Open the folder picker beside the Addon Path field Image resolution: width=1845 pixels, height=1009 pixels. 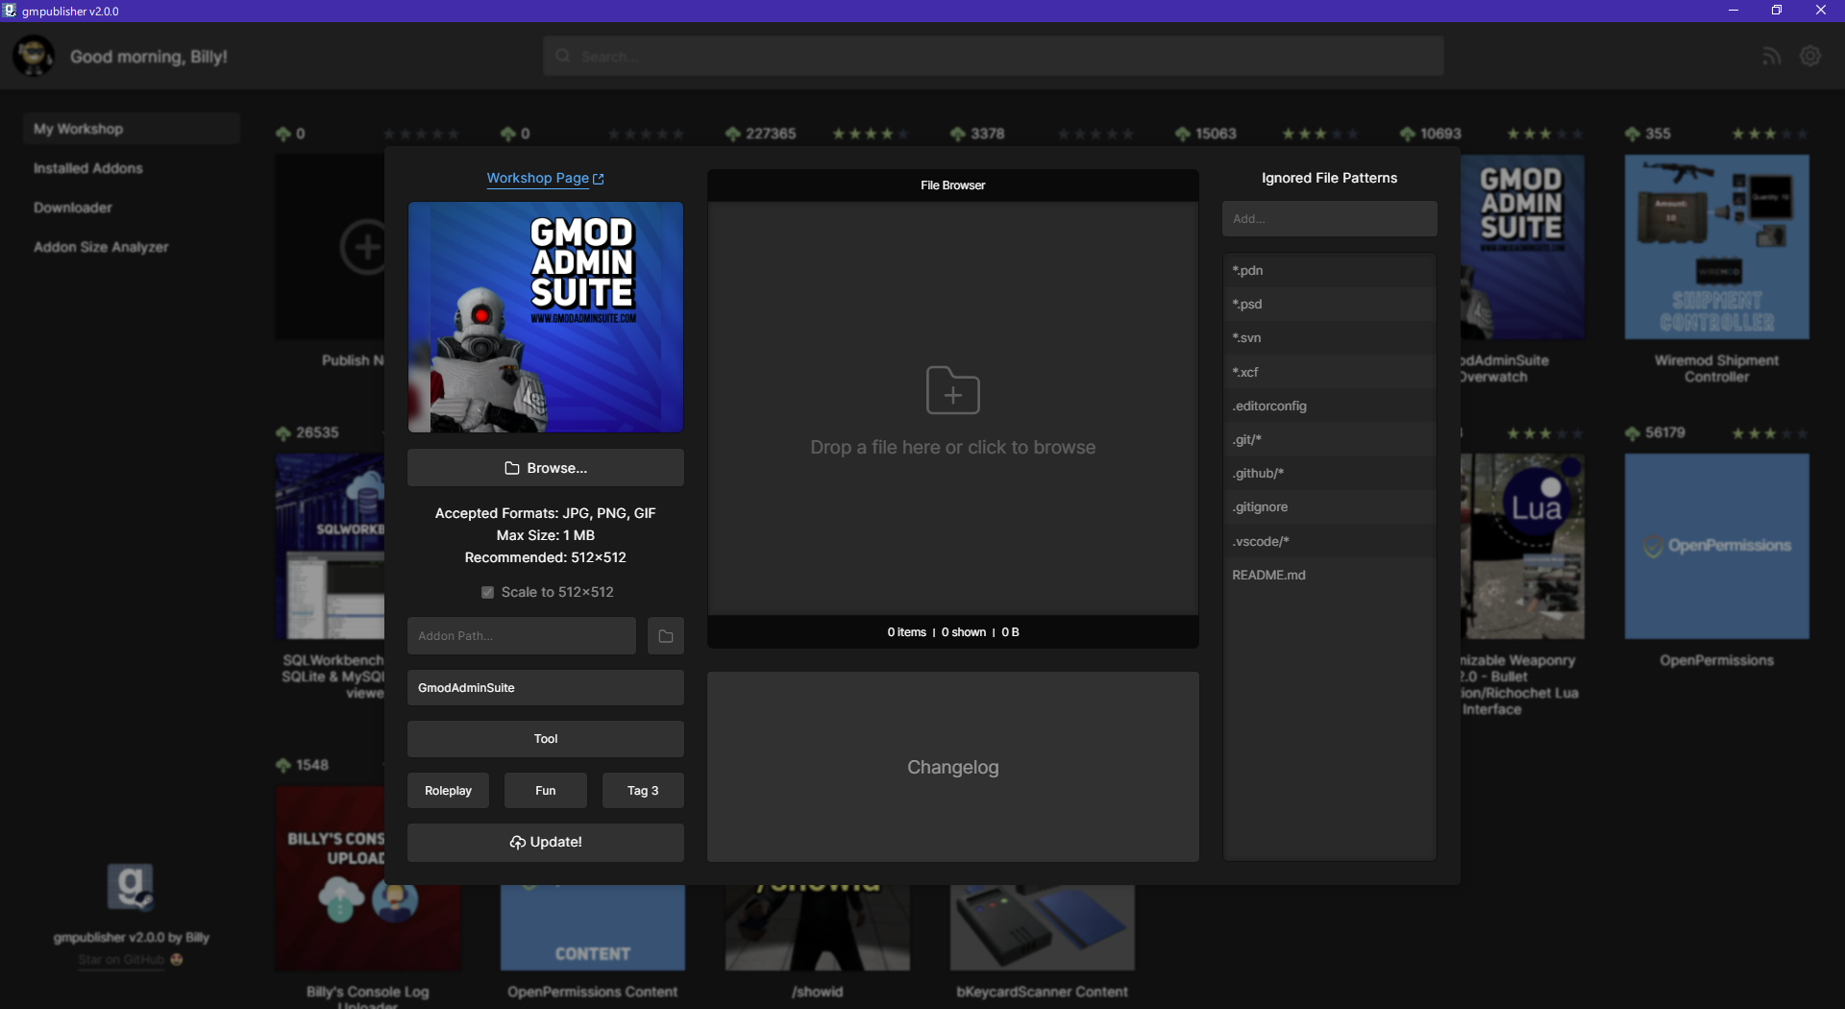(x=665, y=635)
